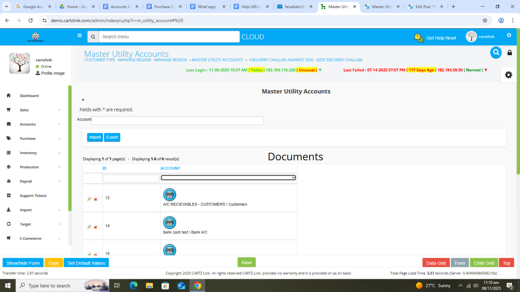Click printer icon for A/C Receivables row
The width and height of the screenshot is (520, 292).
(x=170, y=194)
